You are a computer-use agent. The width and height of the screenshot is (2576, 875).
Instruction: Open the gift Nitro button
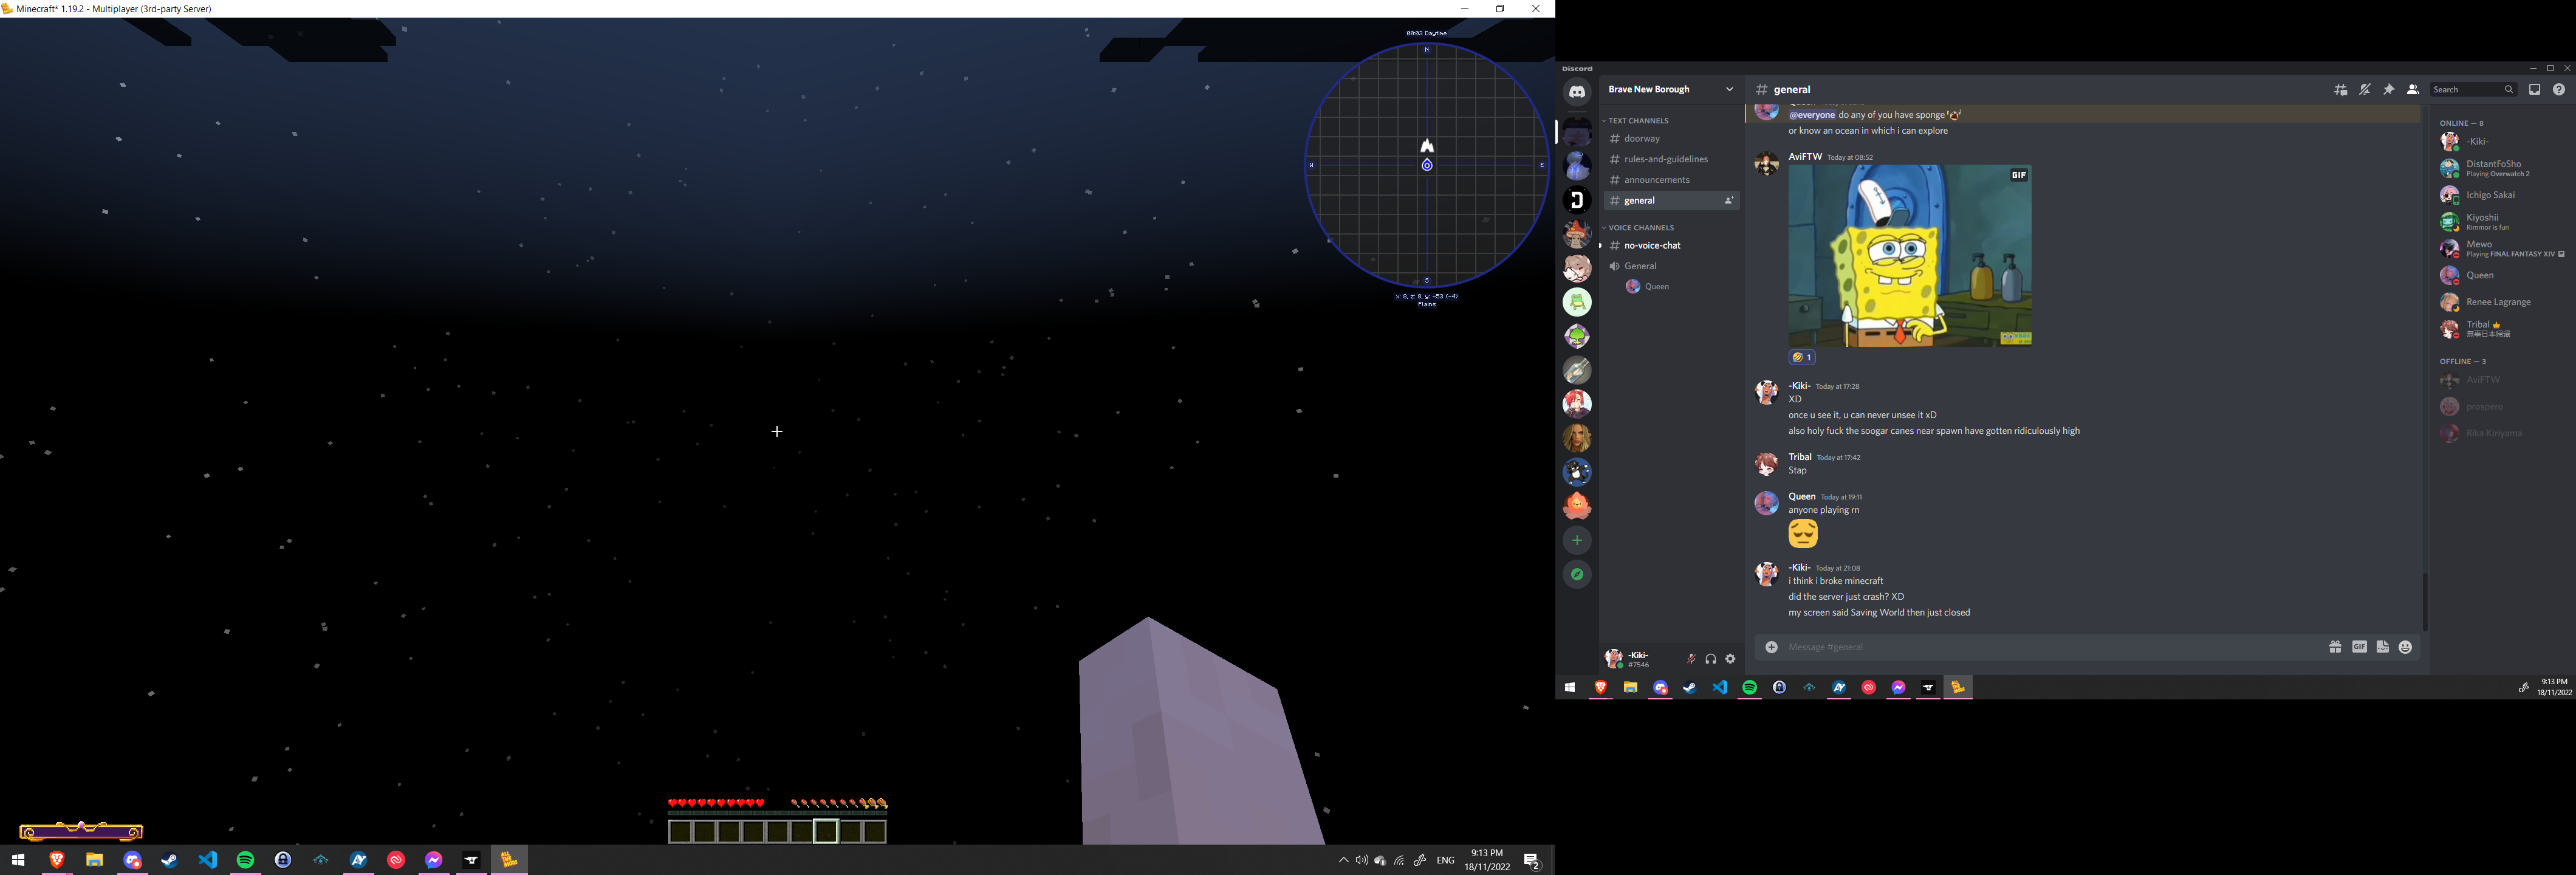click(x=2335, y=648)
